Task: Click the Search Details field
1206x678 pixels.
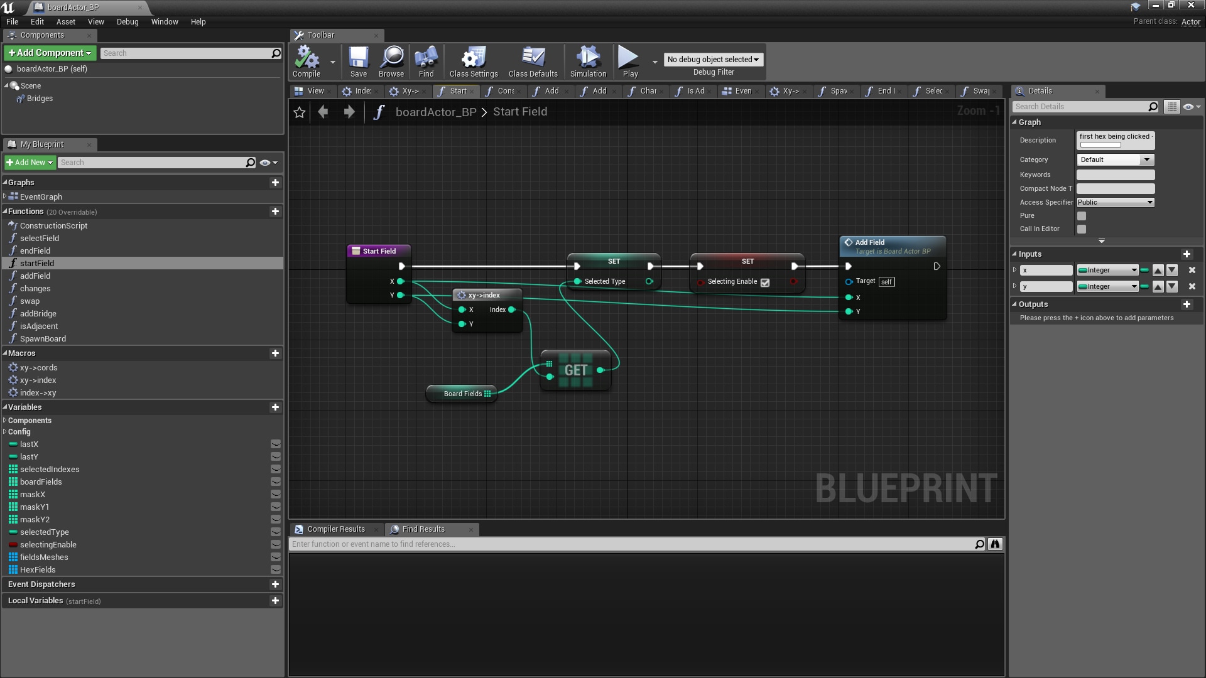Action: pos(1080,106)
